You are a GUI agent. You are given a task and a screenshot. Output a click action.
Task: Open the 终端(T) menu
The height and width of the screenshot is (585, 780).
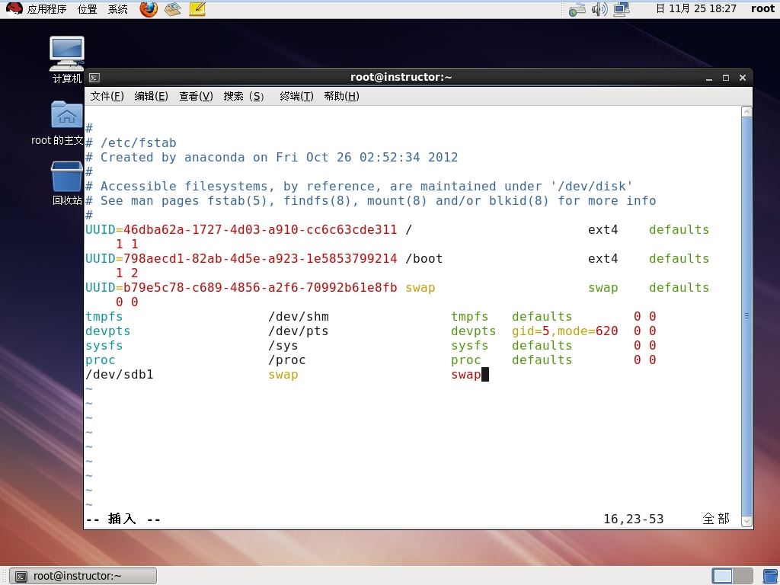click(x=296, y=96)
